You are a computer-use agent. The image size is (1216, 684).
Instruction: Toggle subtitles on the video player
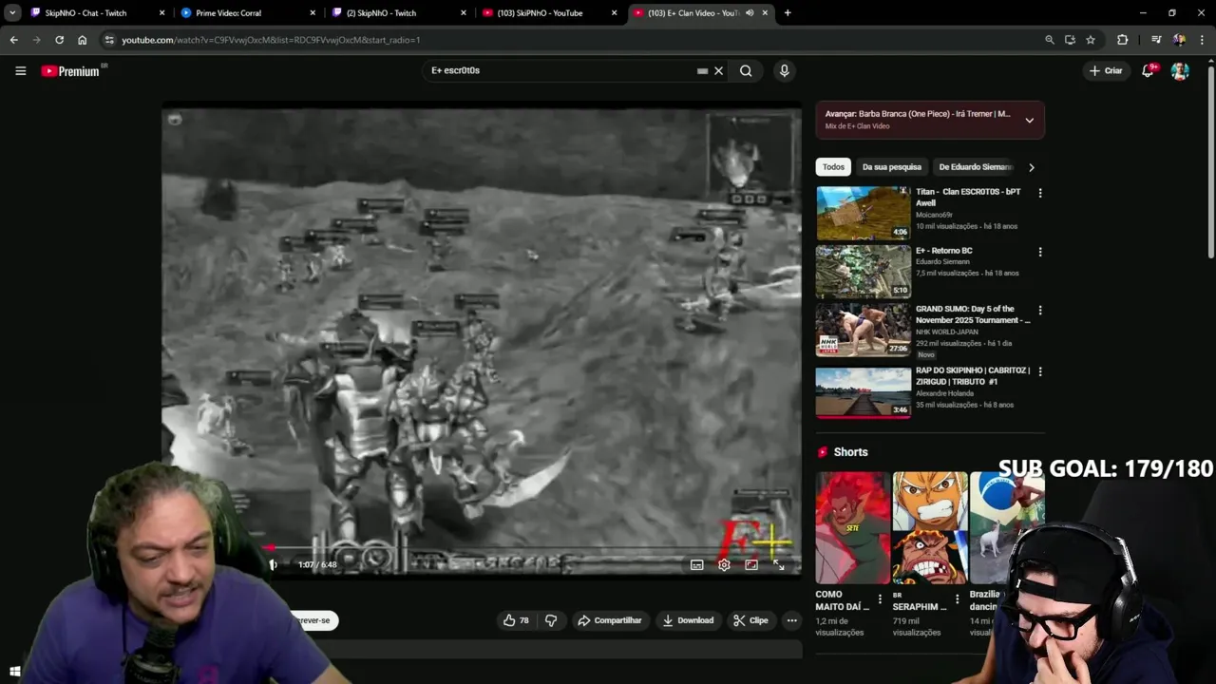point(696,565)
